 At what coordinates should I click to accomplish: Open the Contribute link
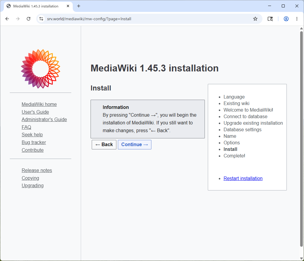coord(33,150)
